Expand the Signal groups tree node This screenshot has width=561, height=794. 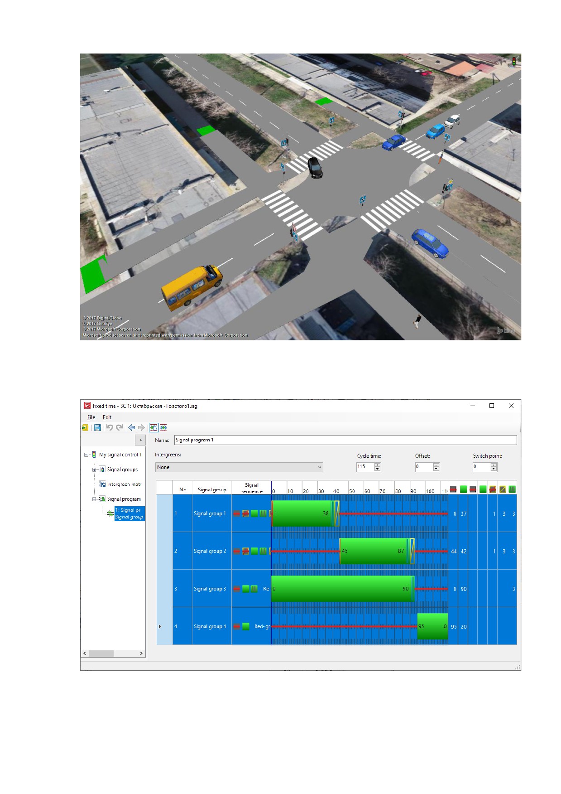pos(95,470)
